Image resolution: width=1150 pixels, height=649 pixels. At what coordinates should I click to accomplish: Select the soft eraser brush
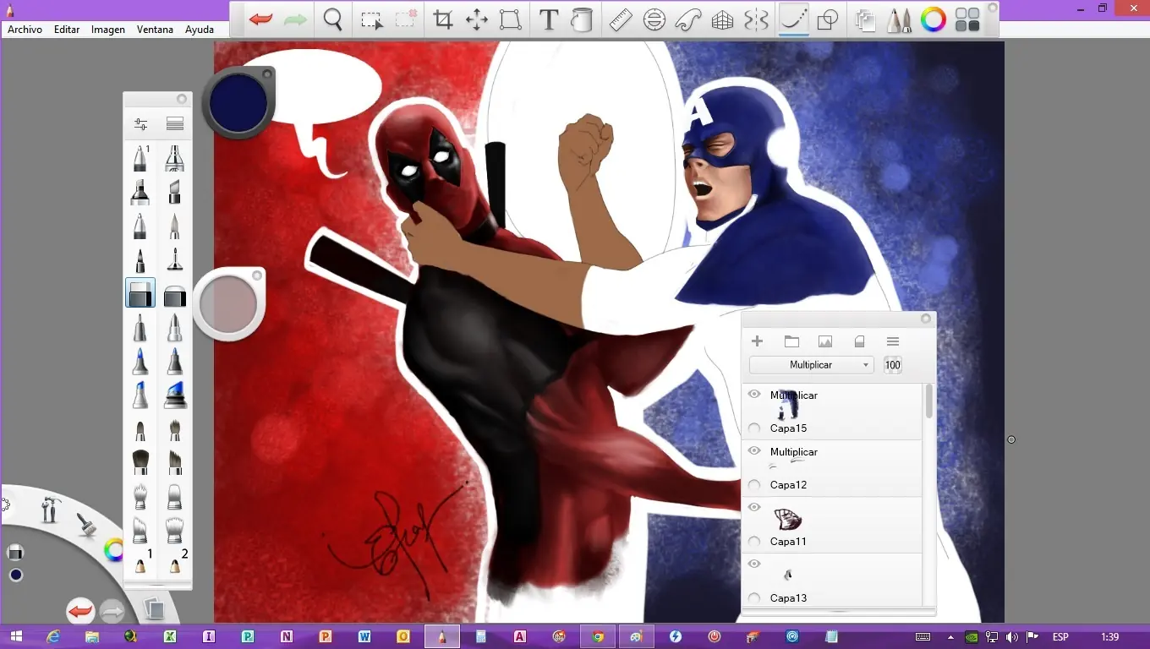coord(175,295)
